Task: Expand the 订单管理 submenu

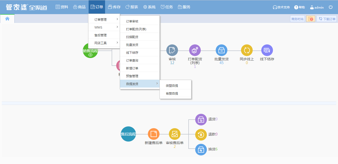Action: [104, 19]
